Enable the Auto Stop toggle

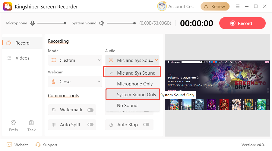tap(146, 125)
